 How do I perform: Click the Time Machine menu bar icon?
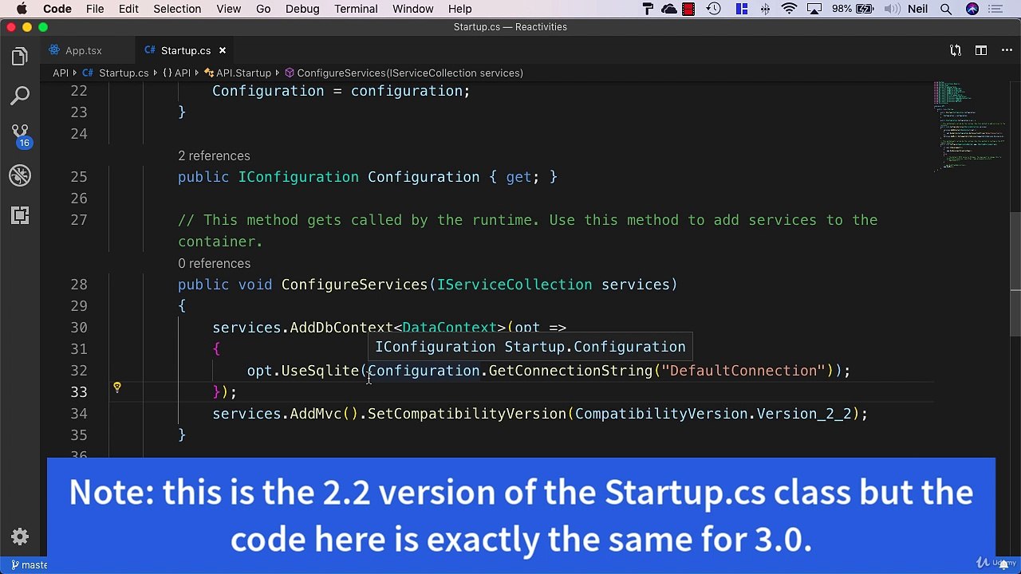[x=714, y=9]
